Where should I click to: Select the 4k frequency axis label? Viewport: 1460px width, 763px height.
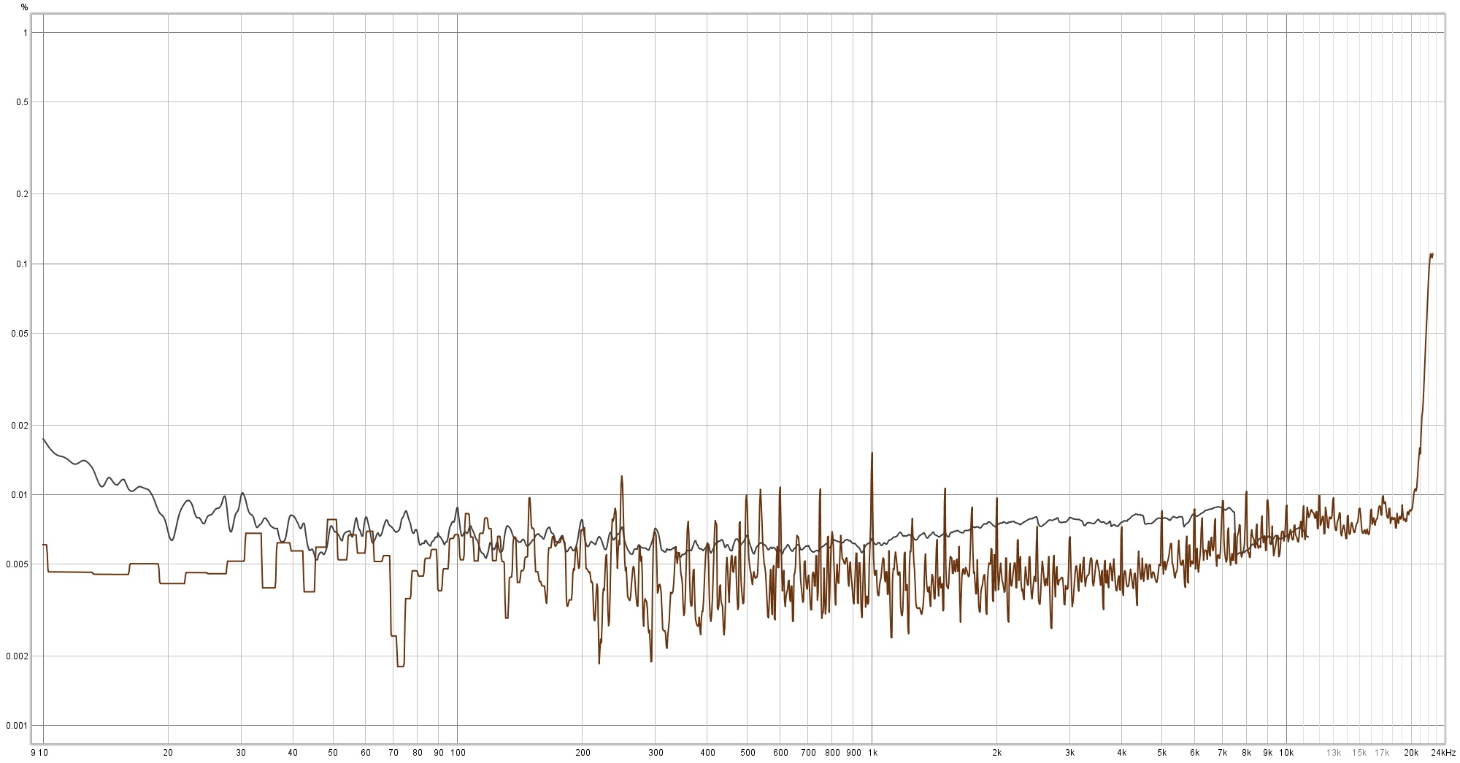coord(1122,753)
